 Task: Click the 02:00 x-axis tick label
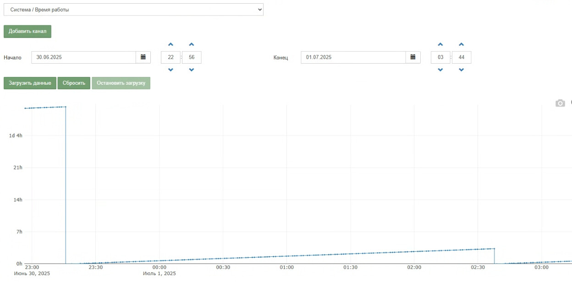click(414, 267)
